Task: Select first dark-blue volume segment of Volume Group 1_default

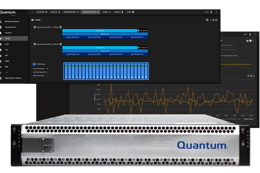Action: click(x=73, y=37)
